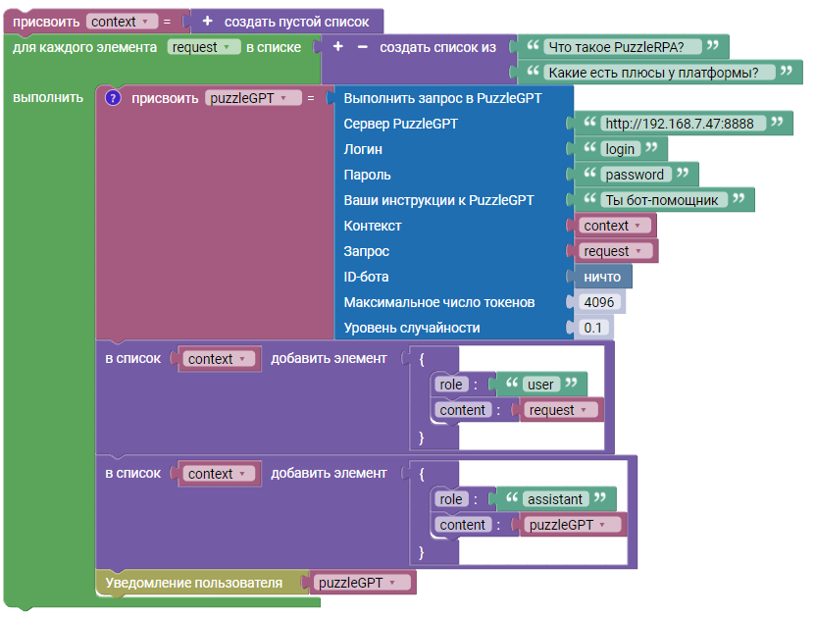Open the request dropdown next to 'Запрос'
The image size is (815, 617).
click(615, 251)
